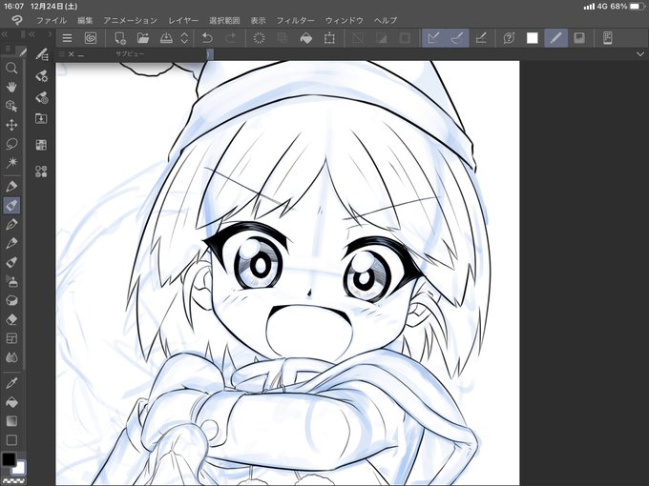Select the highlighted marker tool
649x486 pixels.
point(11,206)
